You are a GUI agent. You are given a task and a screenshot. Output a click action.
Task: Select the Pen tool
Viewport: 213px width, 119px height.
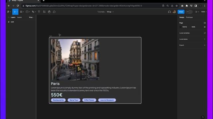[x=33, y=12]
